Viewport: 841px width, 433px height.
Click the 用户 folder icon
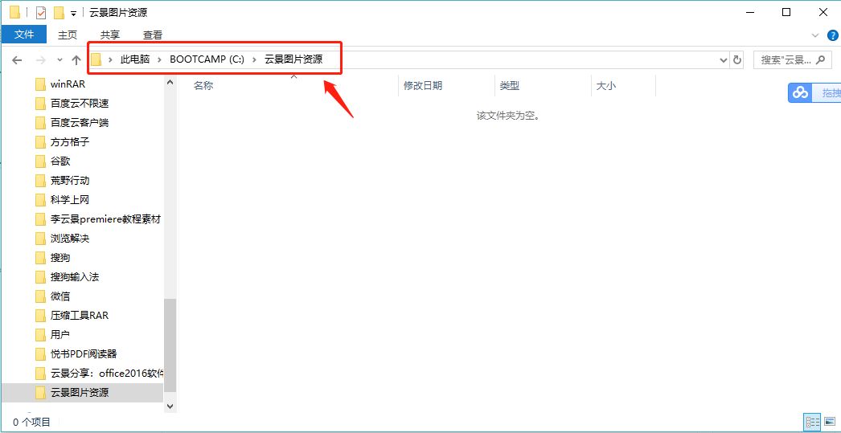(40, 335)
